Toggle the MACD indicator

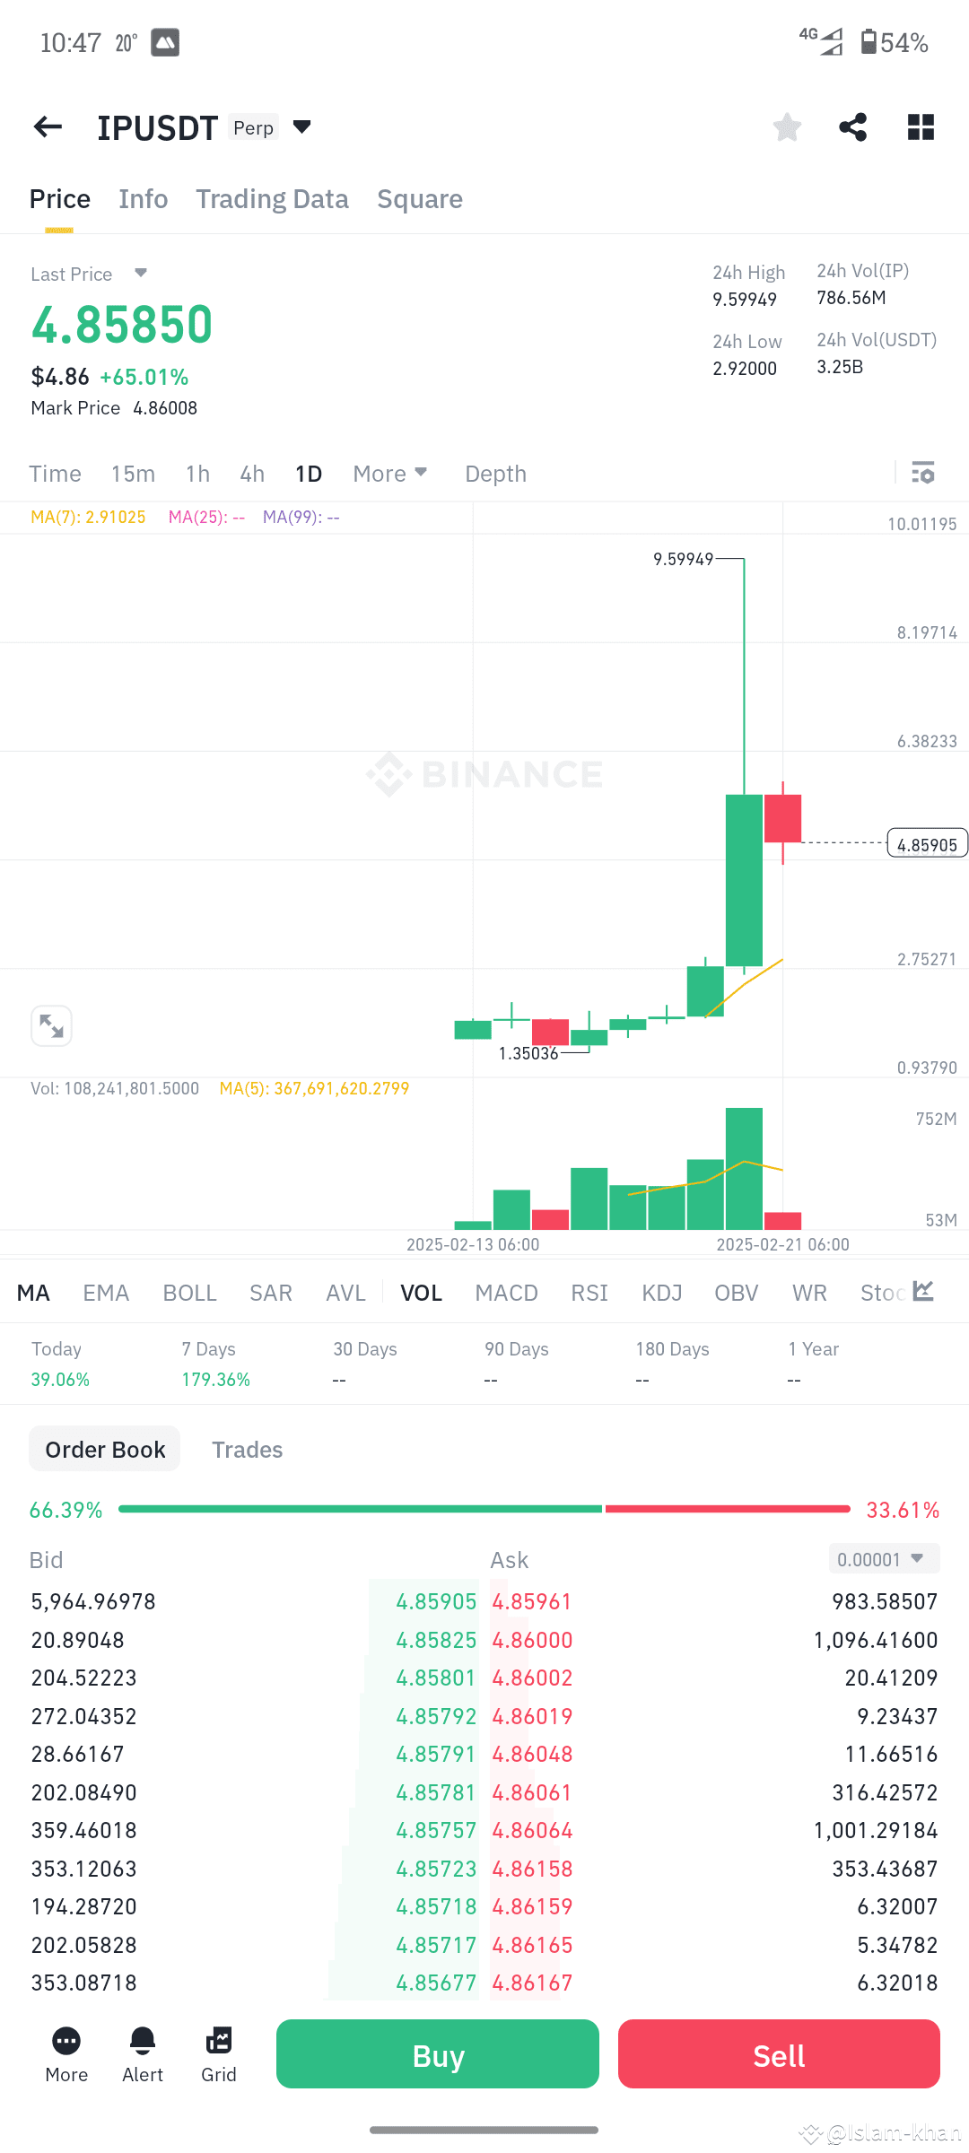click(x=505, y=1292)
